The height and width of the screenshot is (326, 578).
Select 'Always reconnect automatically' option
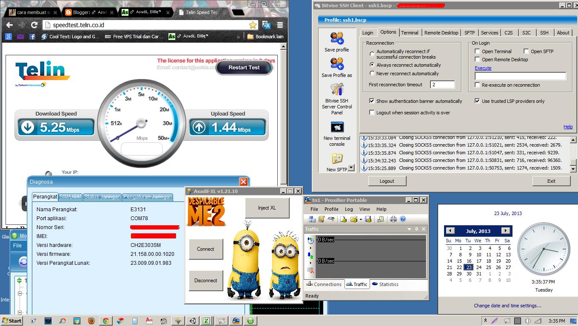pos(372,65)
